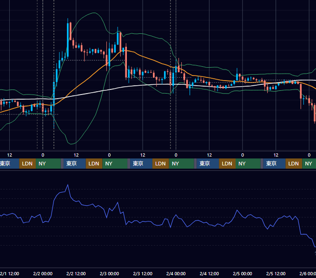Click the '2/3 00:00' date axis label
This screenshot has height=278, width=316.
(x=109, y=273)
